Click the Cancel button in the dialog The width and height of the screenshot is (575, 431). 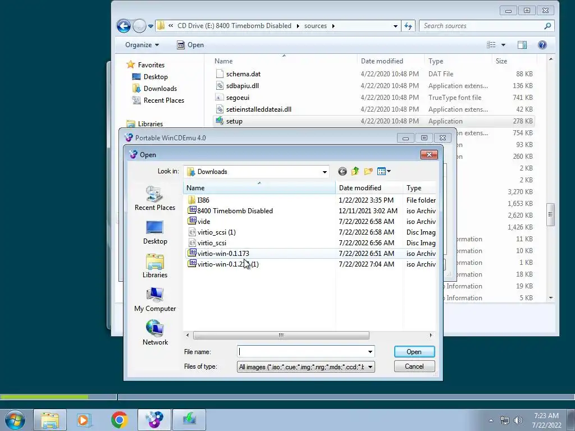pos(414,366)
